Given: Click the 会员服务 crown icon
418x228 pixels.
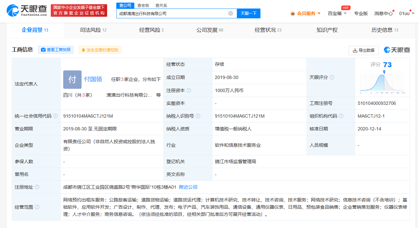Looking at the screenshot, I should 293,13.
